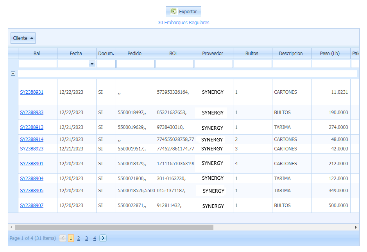This screenshot has width=367, height=252.
Task: Open the Fecha filter date dropdown
Action: [x=92, y=64]
